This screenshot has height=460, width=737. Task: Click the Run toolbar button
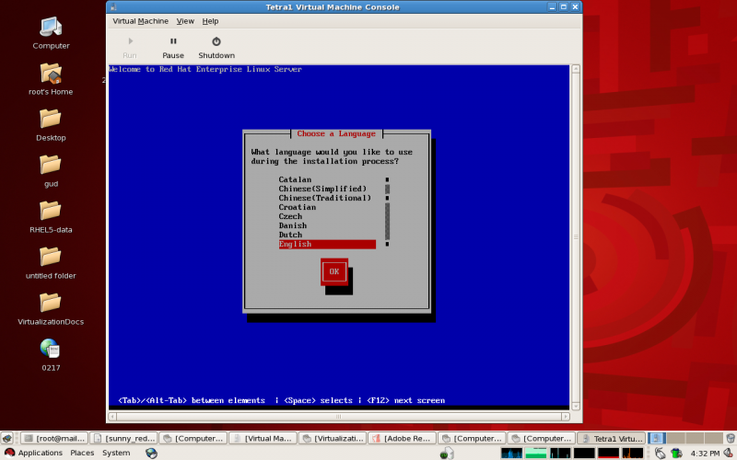130,48
